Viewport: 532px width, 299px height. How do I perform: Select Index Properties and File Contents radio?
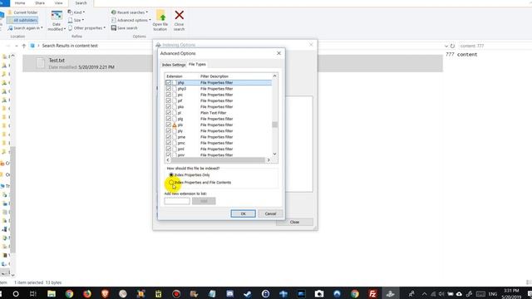click(x=171, y=183)
